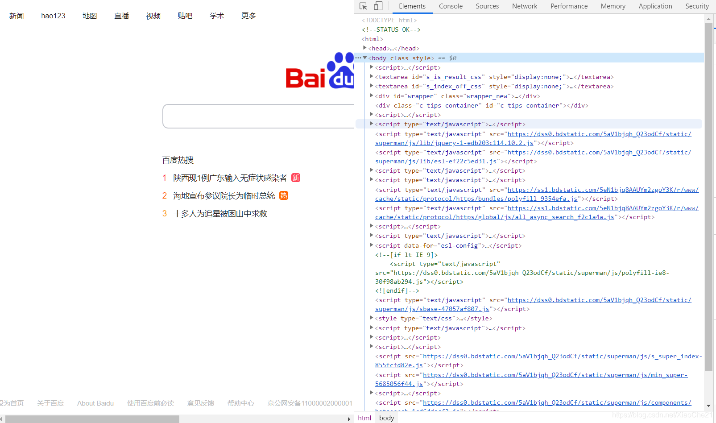Toggle the device toolbar icon
The width and height of the screenshot is (716, 423).
click(x=378, y=6)
